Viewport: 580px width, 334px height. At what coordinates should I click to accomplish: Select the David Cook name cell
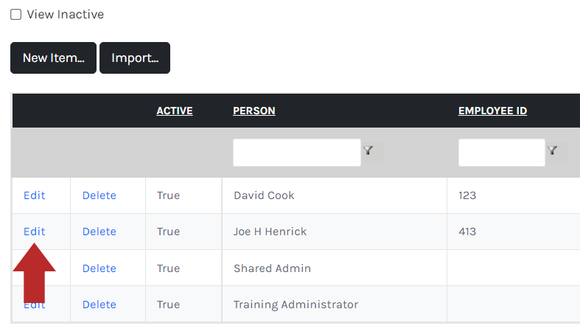(335, 195)
